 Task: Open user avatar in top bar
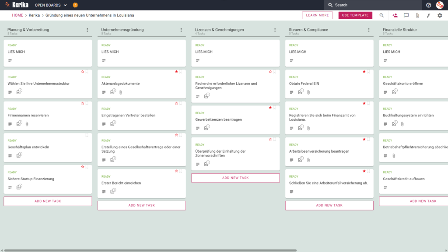440,5
